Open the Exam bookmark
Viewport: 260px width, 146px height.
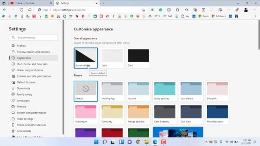click(204, 16)
